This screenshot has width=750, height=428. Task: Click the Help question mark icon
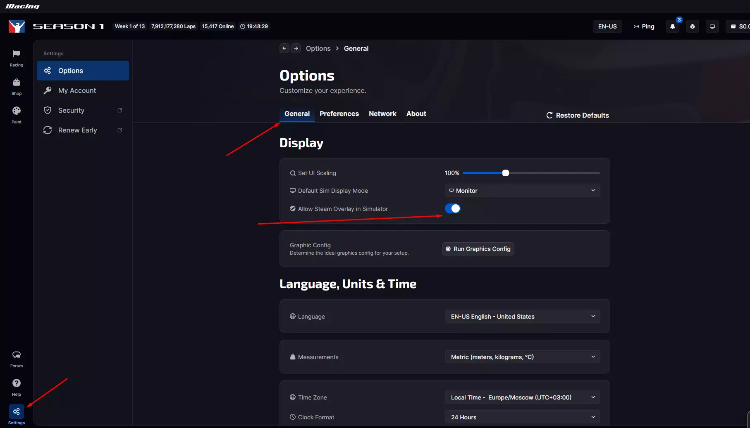17,384
